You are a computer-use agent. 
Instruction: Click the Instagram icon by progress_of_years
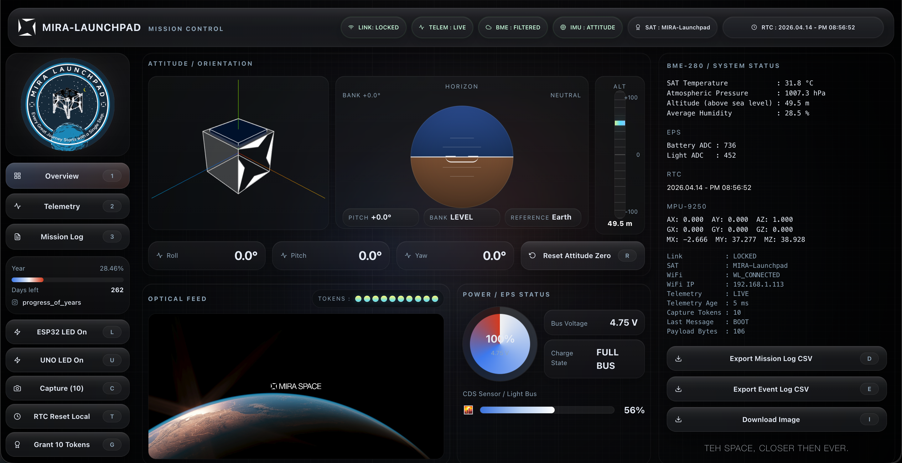15,303
